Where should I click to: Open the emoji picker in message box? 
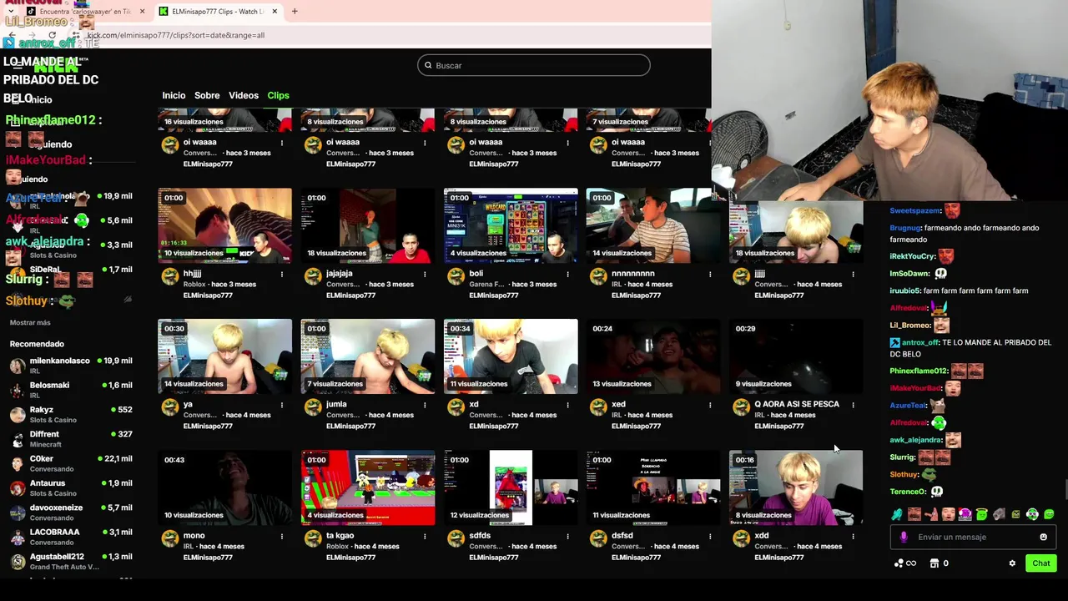[1043, 537]
